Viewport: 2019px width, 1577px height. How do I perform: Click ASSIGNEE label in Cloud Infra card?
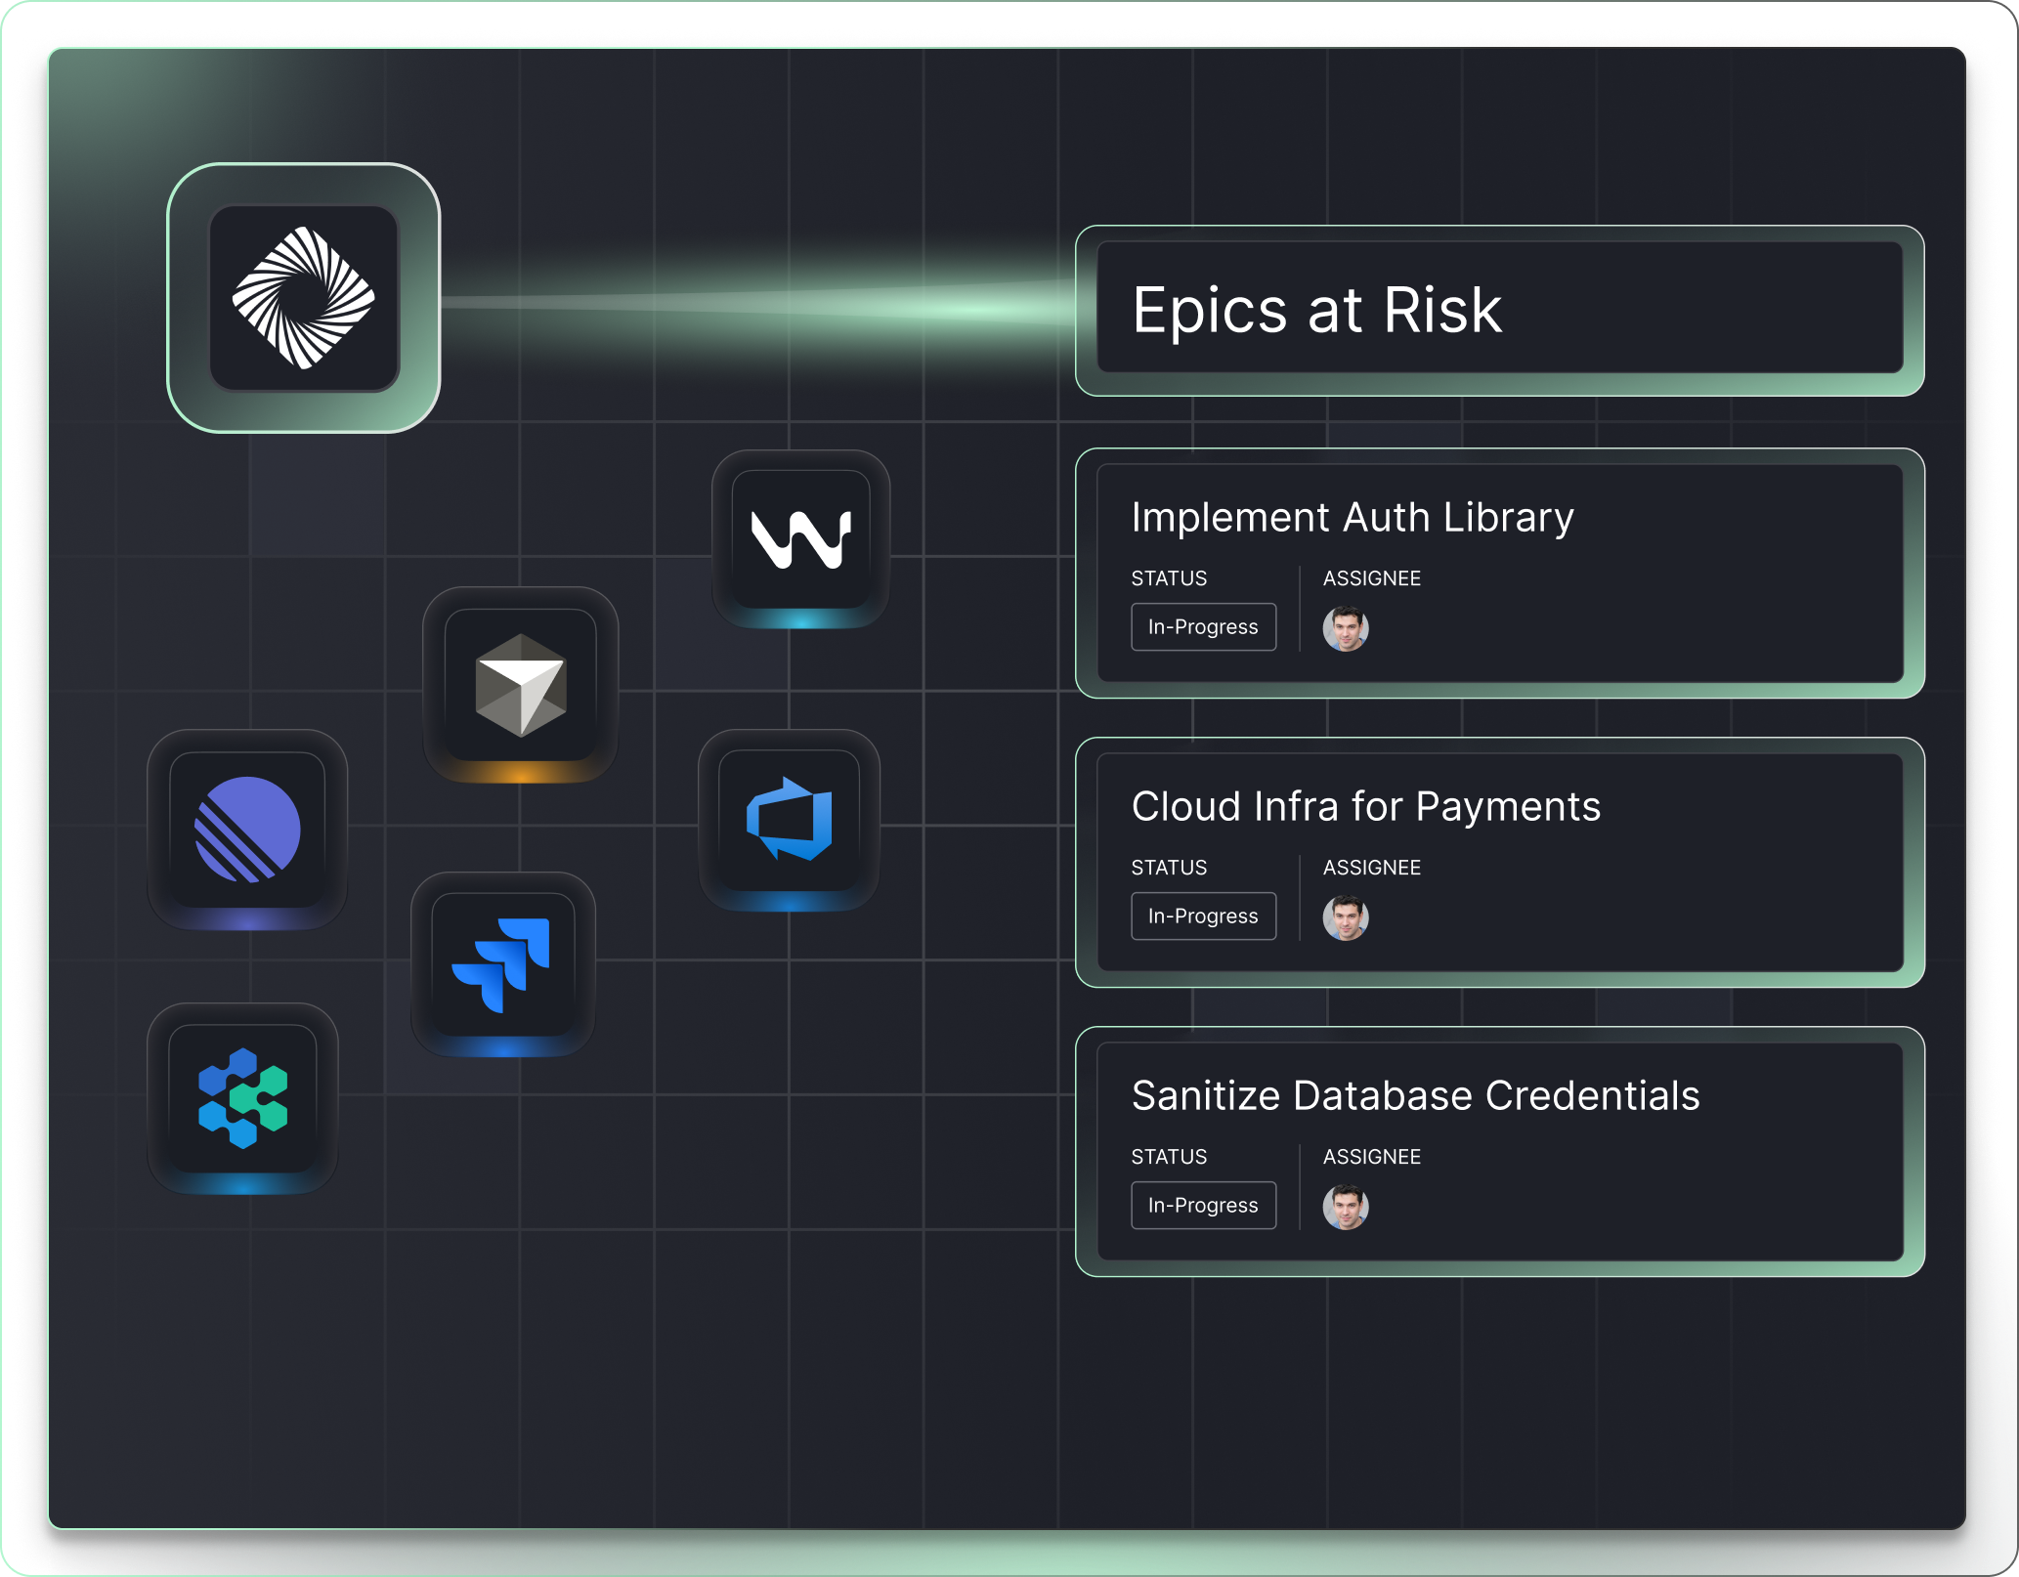tap(1371, 868)
